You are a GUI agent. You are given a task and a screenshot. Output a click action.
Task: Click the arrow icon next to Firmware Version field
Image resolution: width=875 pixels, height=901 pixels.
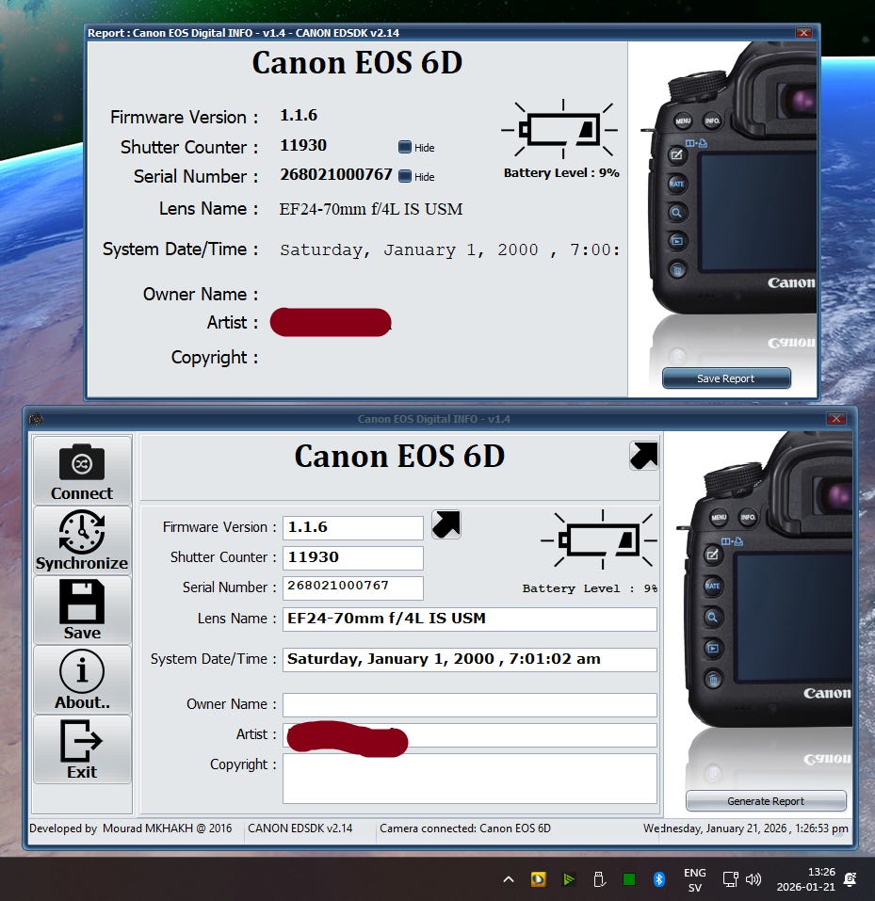(x=446, y=524)
